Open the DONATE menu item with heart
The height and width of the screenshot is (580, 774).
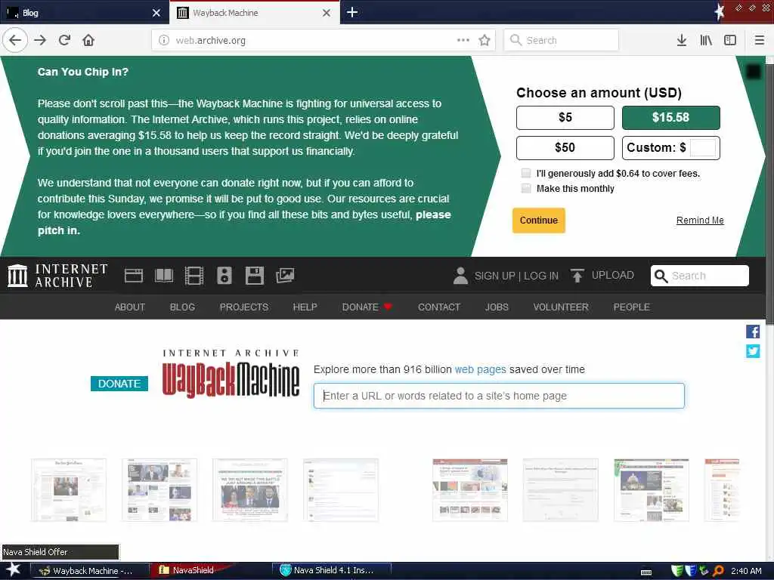(367, 307)
